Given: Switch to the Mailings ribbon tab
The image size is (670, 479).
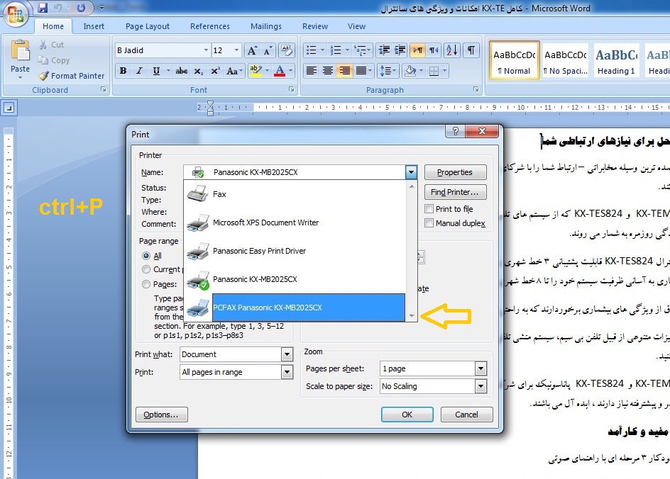Looking at the screenshot, I should [x=265, y=26].
